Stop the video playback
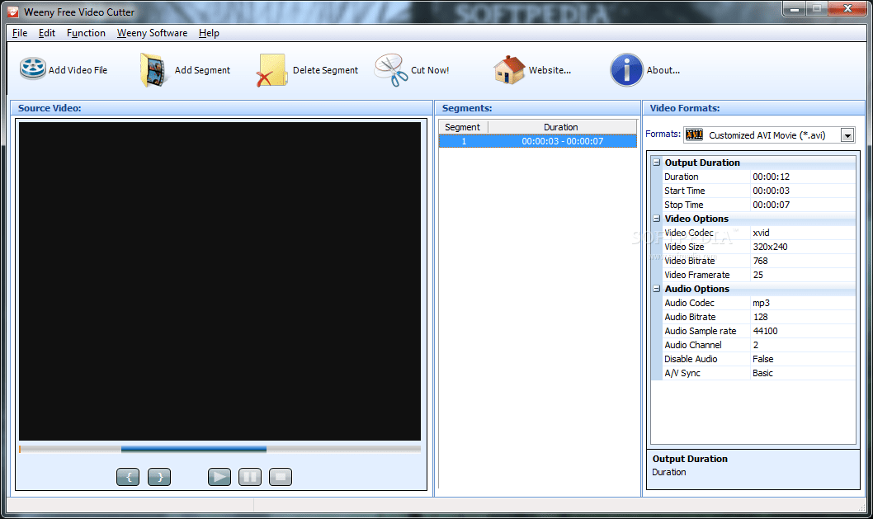 281,477
